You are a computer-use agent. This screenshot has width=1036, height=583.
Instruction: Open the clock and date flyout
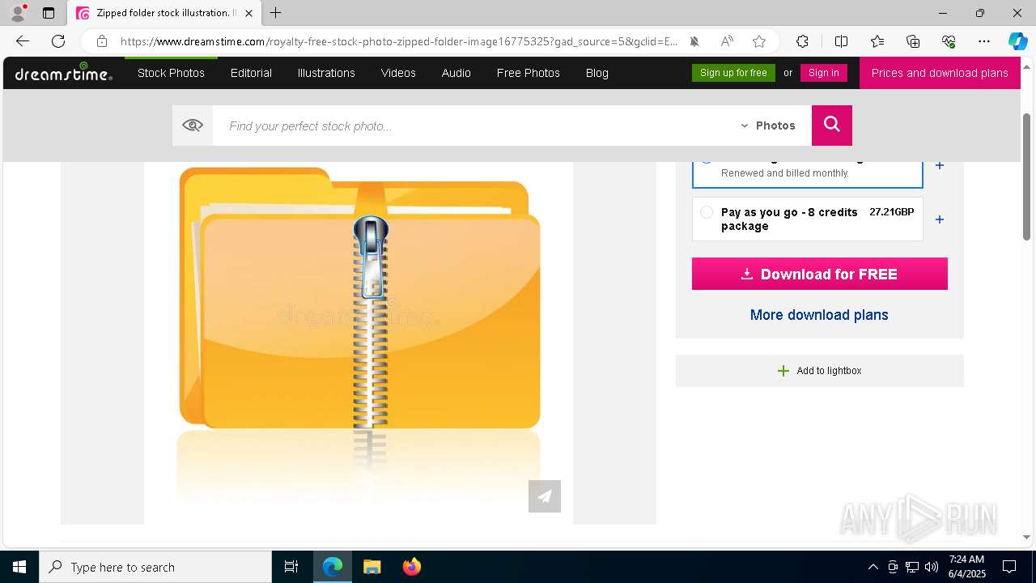966,567
